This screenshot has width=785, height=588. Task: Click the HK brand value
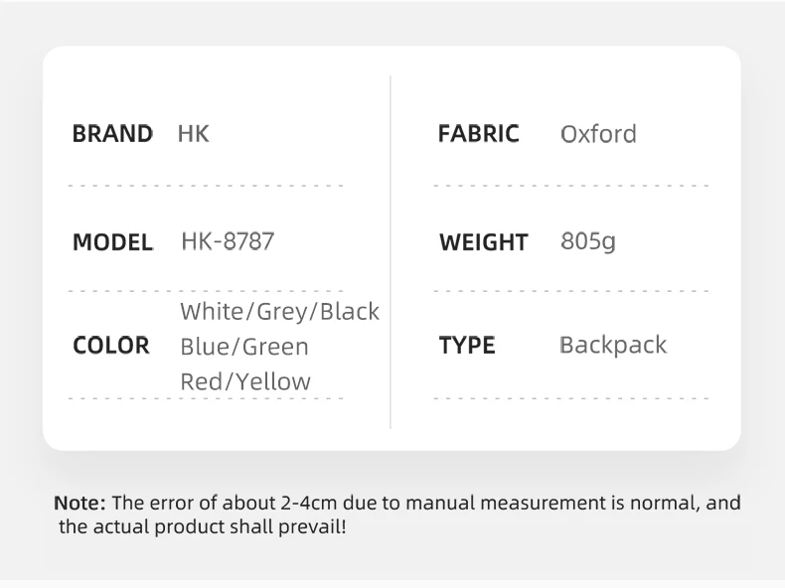pos(193,134)
